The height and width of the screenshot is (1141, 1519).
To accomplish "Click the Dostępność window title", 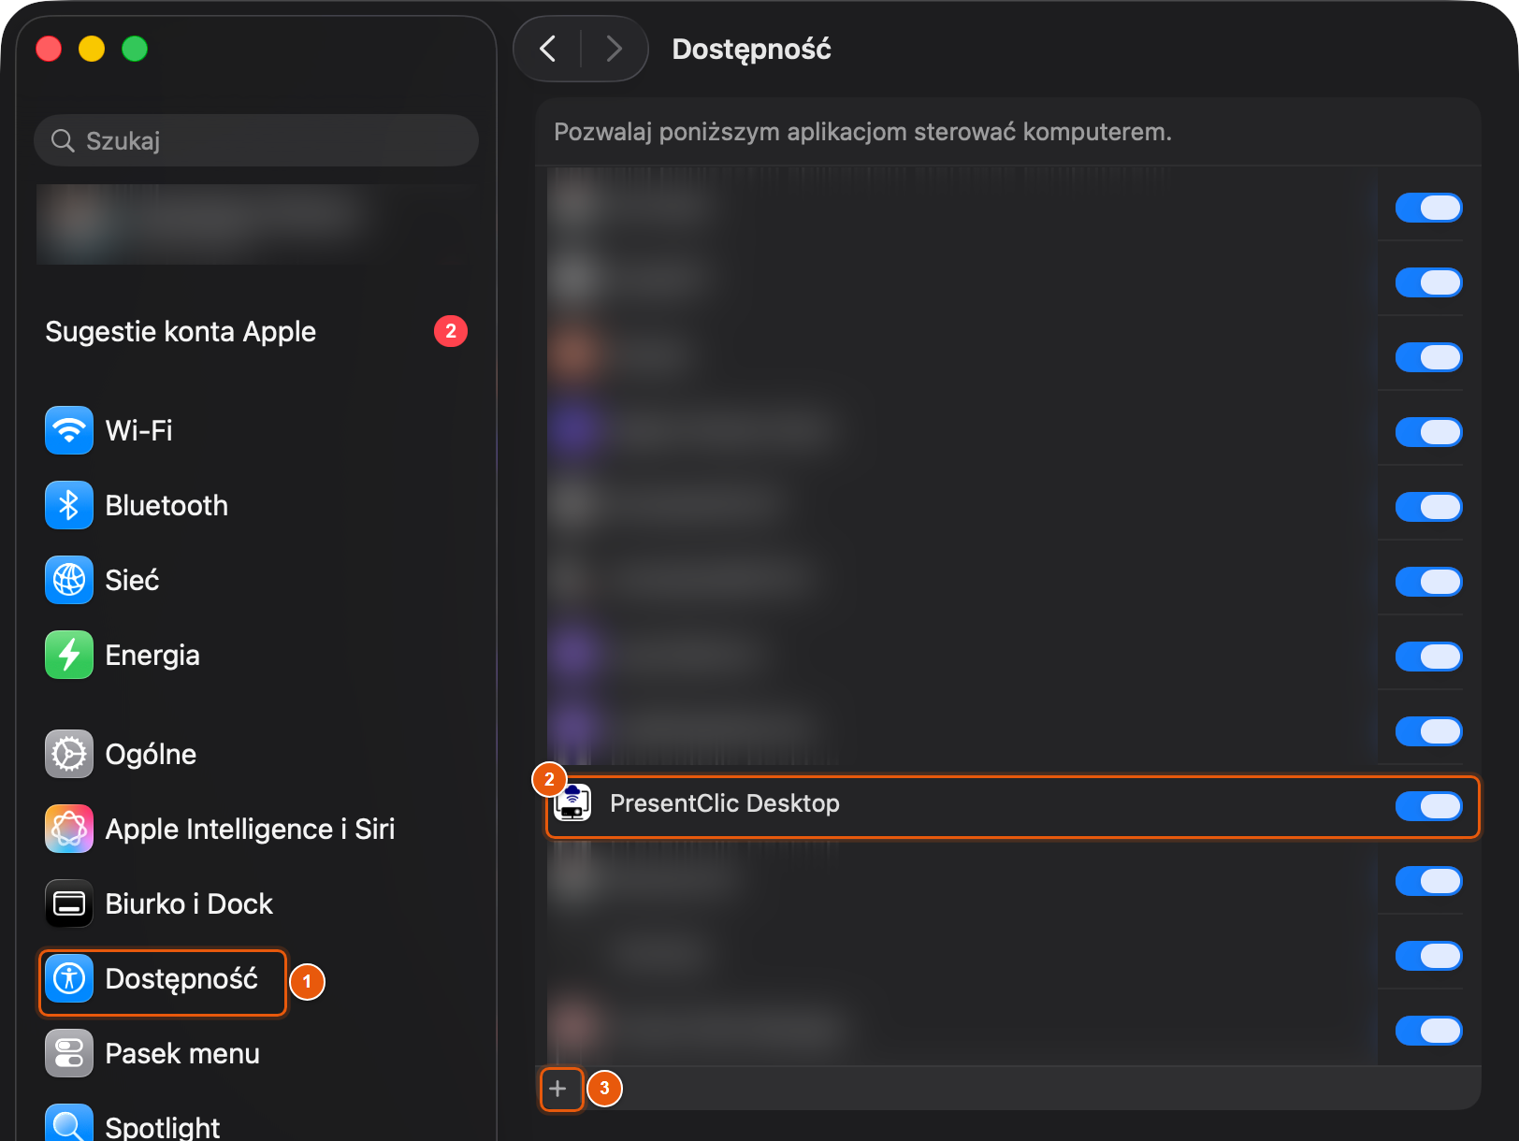I will pos(751,49).
